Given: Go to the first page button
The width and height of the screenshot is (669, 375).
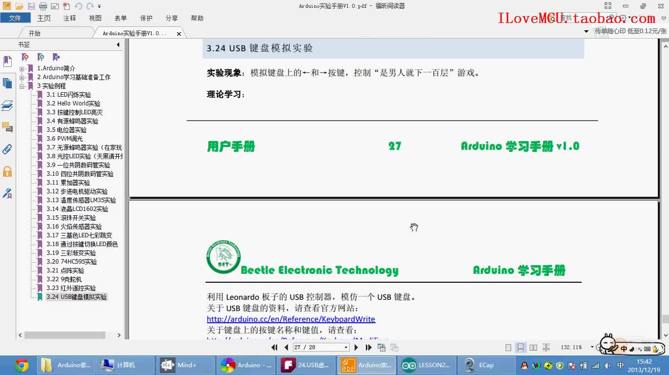Looking at the screenshot, I should (x=275, y=347).
